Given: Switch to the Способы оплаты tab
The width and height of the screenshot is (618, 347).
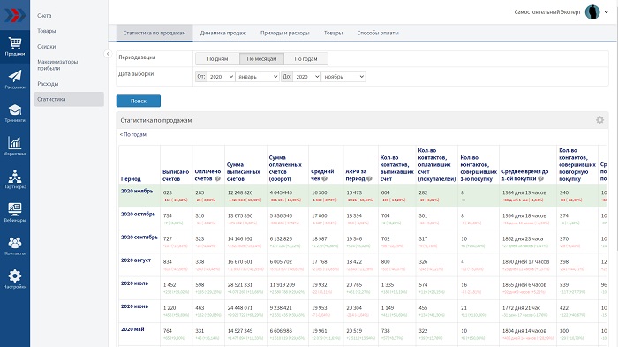Looking at the screenshot, I should pyautogui.click(x=378, y=34).
